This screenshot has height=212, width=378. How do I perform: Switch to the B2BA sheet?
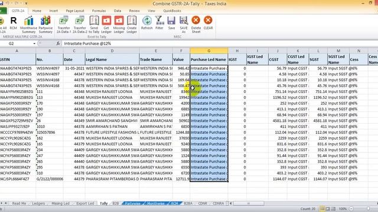pos(188,203)
